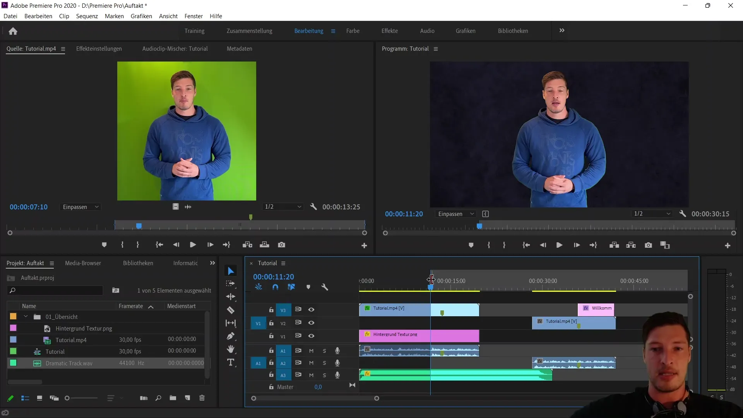Click New Item icon in Project panel
This screenshot has height=418, width=743.
[x=187, y=398]
